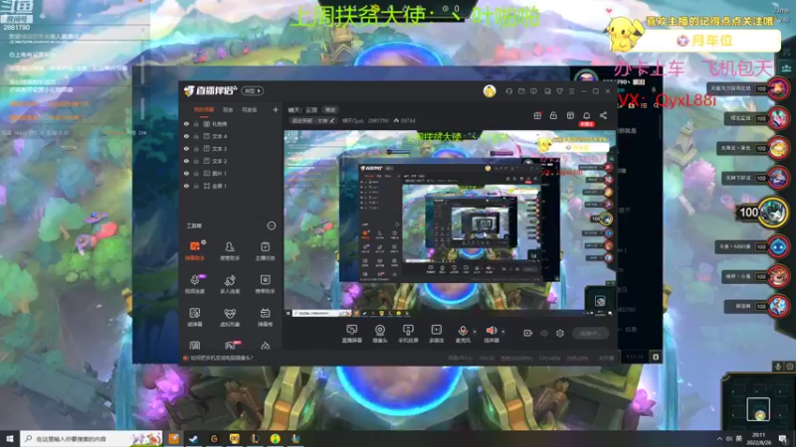
Task: Add a new scene with plus button
Action: tap(276, 109)
